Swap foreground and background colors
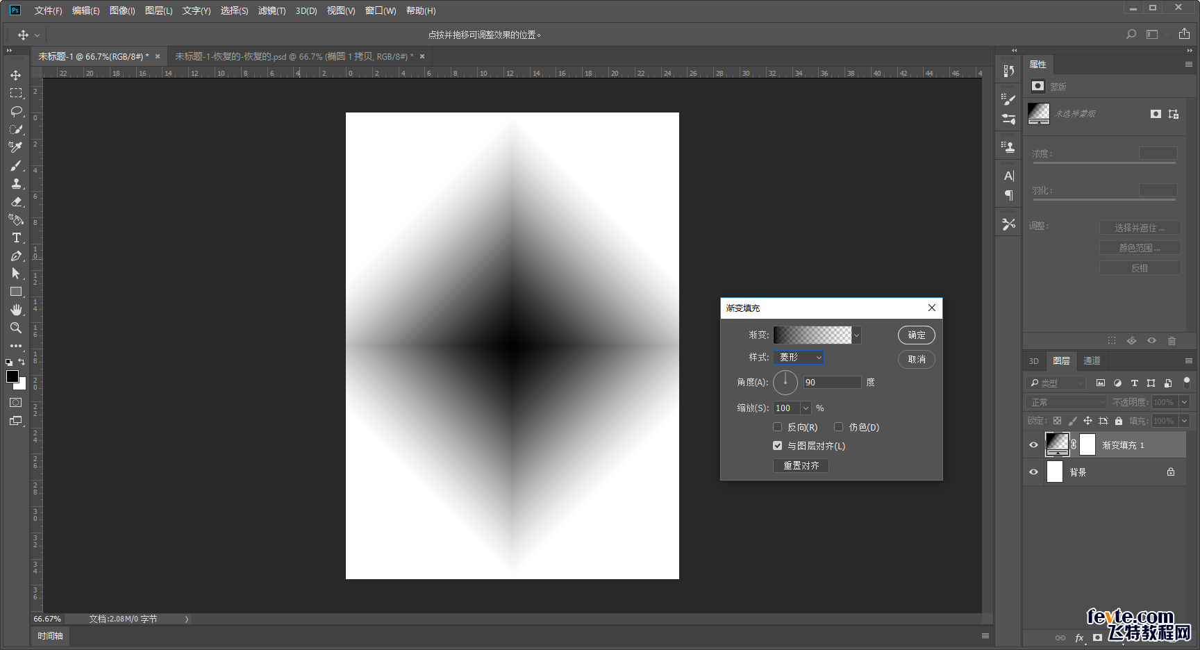 22,362
